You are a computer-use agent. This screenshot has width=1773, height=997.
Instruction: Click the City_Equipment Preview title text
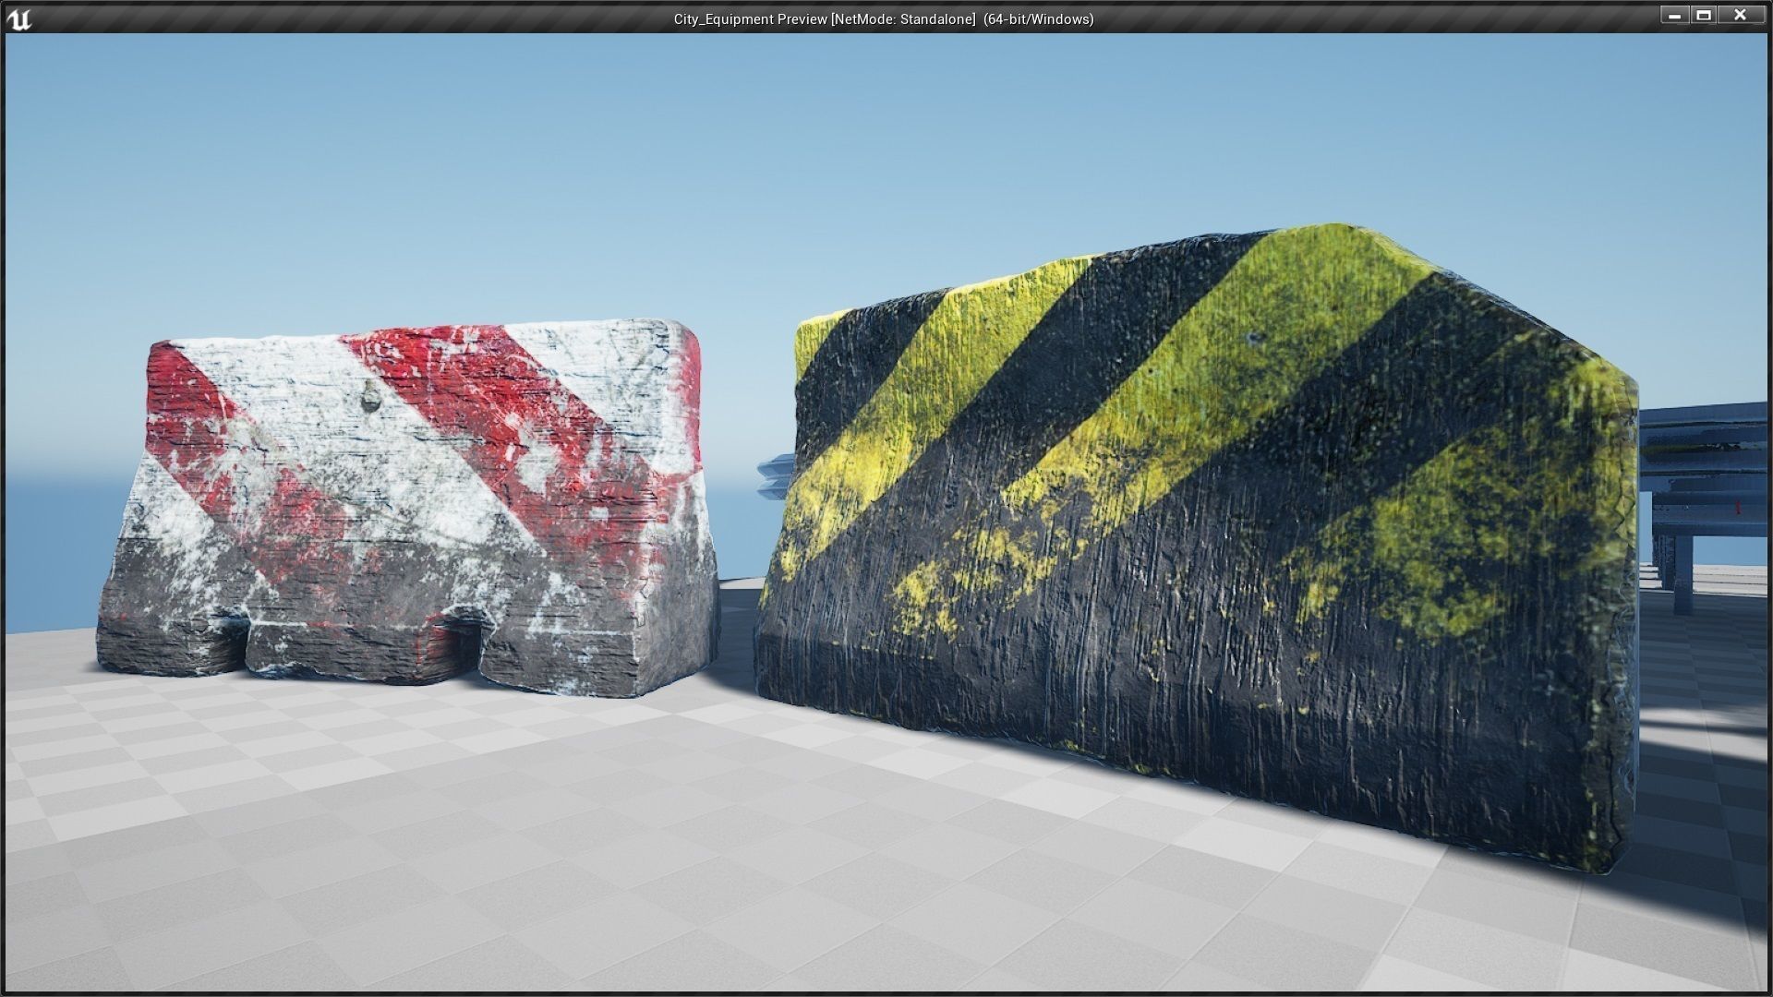point(884,19)
